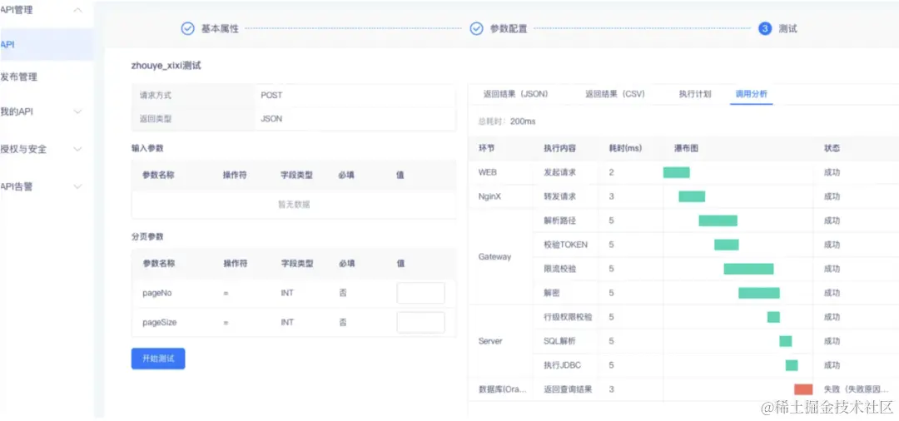The width and height of the screenshot is (899, 421).
Task: Click the step 3 测试 circle icon
Action: (x=765, y=28)
